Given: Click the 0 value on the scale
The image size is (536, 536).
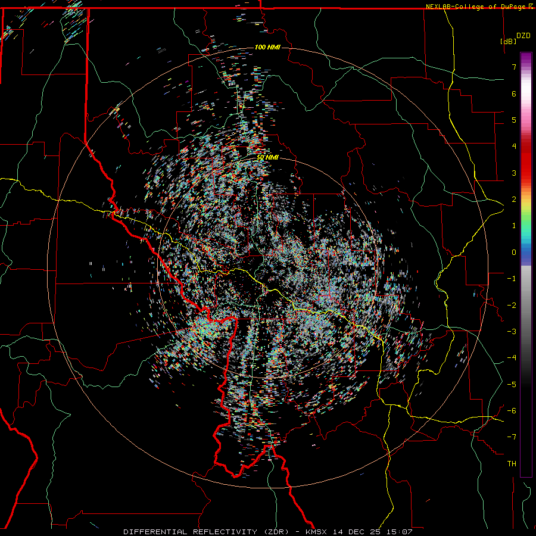Looking at the screenshot, I should [x=514, y=253].
